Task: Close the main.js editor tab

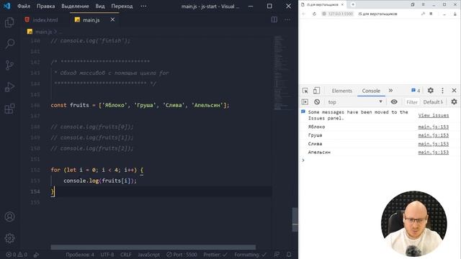Action: [x=112, y=19]
